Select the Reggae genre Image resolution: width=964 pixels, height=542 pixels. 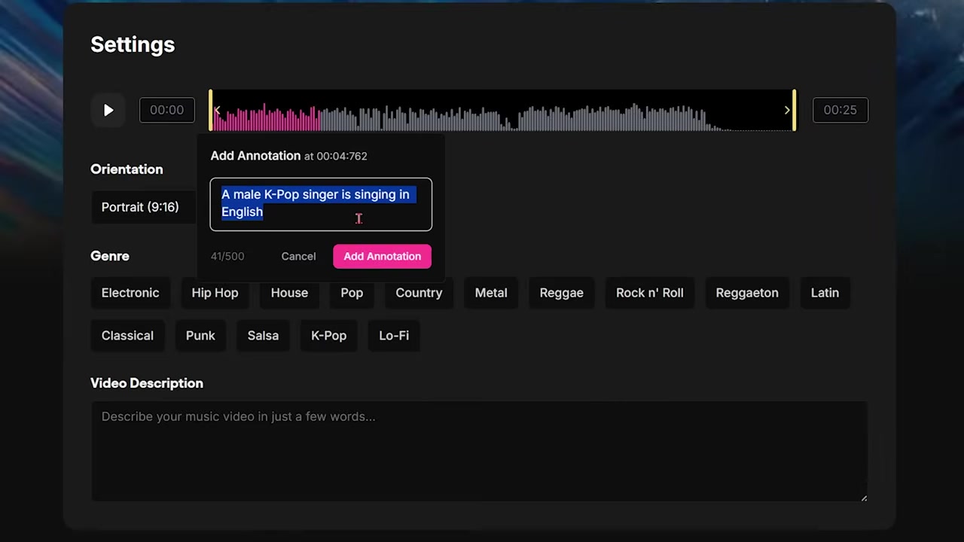[x=561, y=293]
